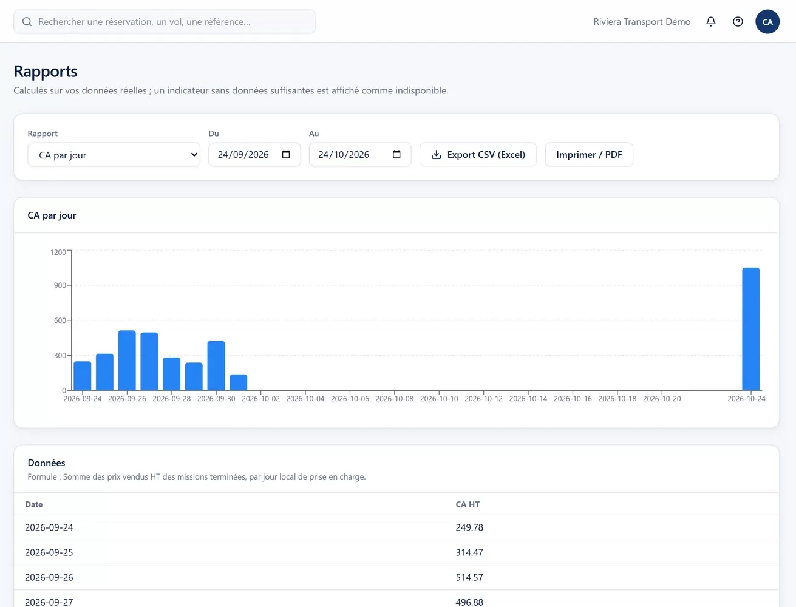Click the 2026-10-12 axis label
The width and height of the screenshot is (796, 607).
[x=483, y=399]
